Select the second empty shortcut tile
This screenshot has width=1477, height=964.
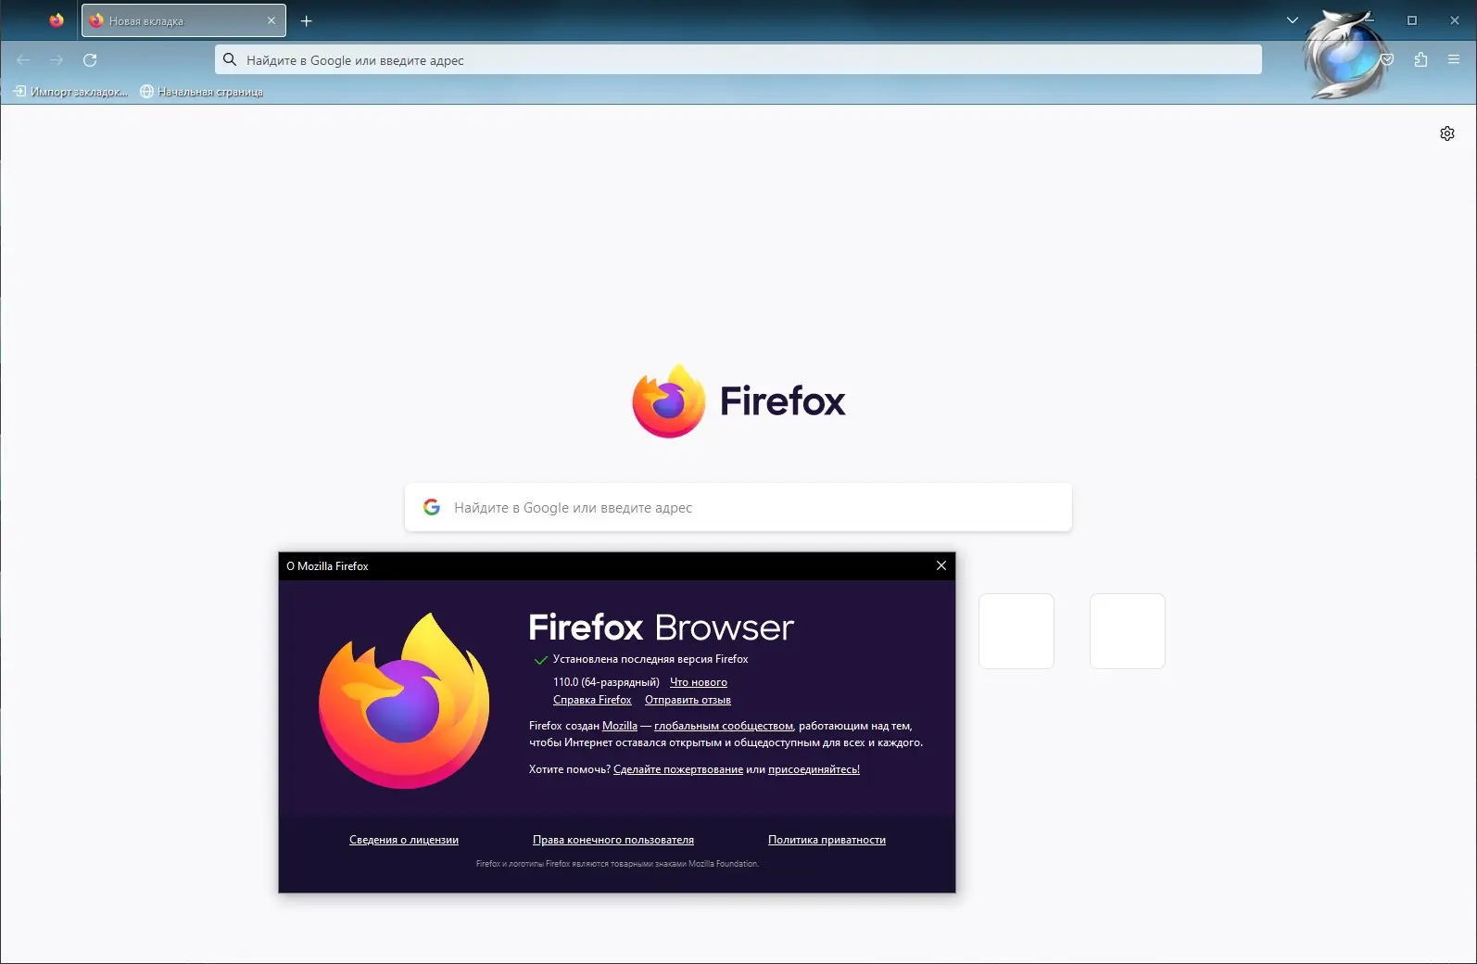(x=1128, y=631)
